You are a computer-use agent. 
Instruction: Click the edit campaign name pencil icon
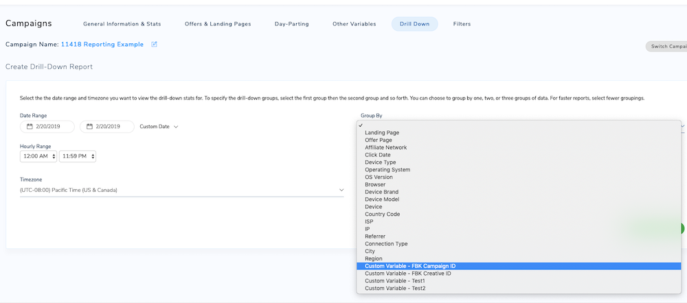coord(154,44)
